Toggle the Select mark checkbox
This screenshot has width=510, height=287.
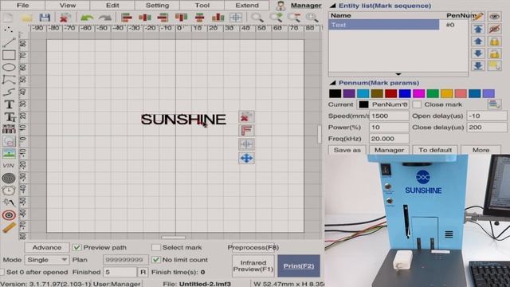[x=156, y=248]
